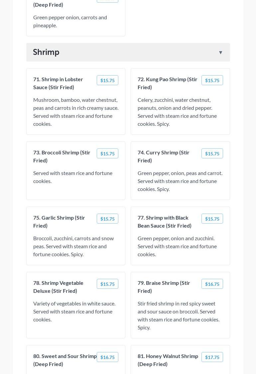Click Shrimp Vegetable Deluxe price button
The width and height of the screenshot is (256, 374).
[x=107, y=284]
